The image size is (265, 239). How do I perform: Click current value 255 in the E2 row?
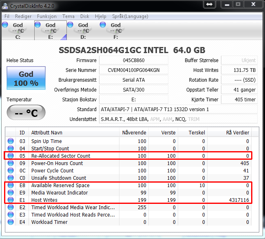coord(142,208)
